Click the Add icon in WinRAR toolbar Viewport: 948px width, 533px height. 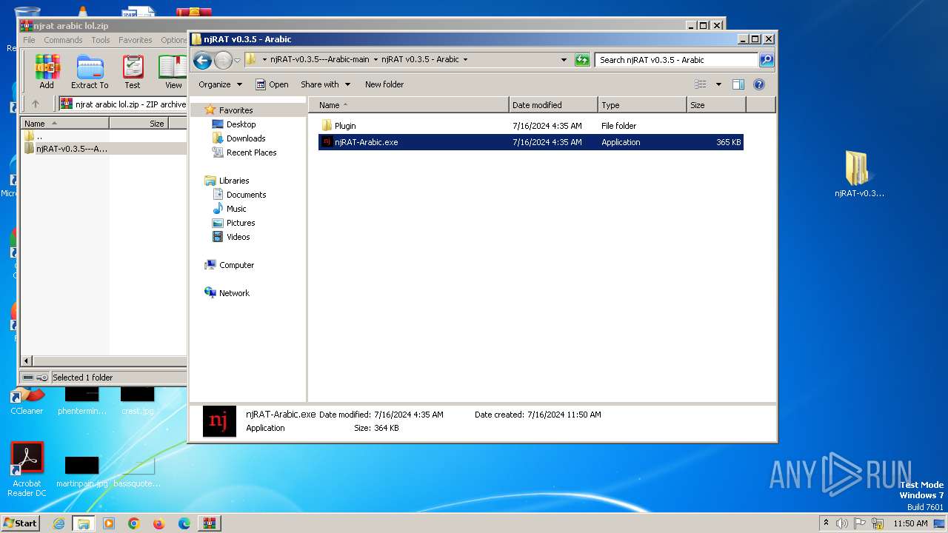[47, 72]
